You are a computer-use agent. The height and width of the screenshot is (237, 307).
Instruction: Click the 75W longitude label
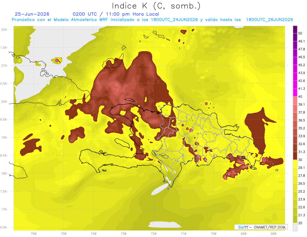pos(63,233)
